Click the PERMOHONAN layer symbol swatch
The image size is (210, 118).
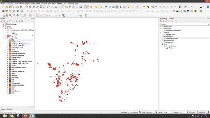[6, 24]
